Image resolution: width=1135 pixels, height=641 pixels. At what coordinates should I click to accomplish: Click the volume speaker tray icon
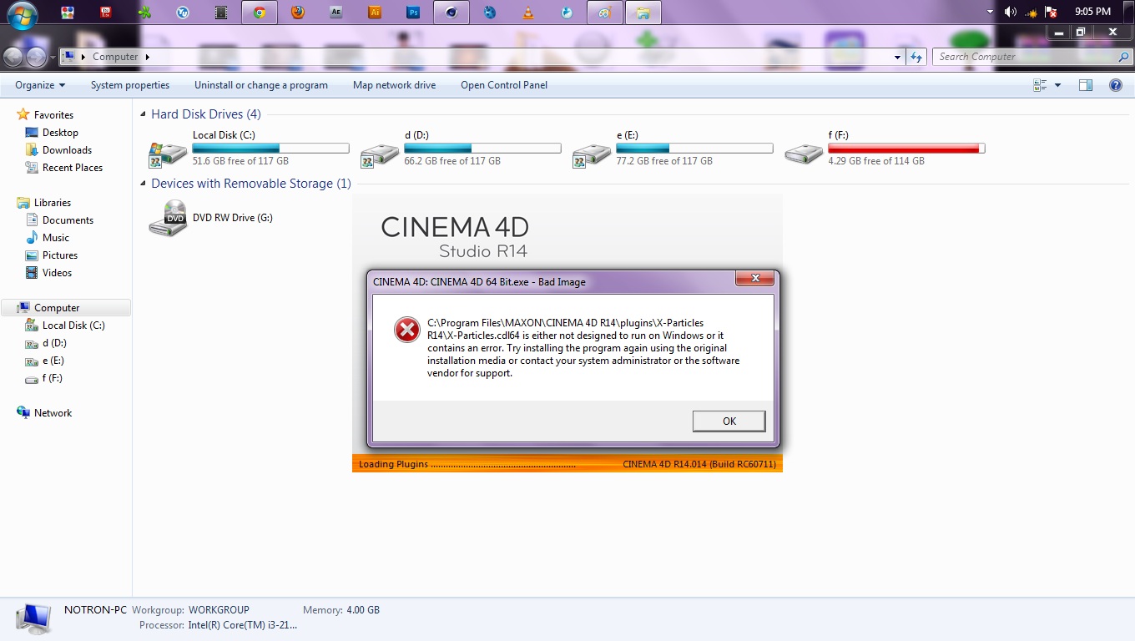(x=1011, y=12)
